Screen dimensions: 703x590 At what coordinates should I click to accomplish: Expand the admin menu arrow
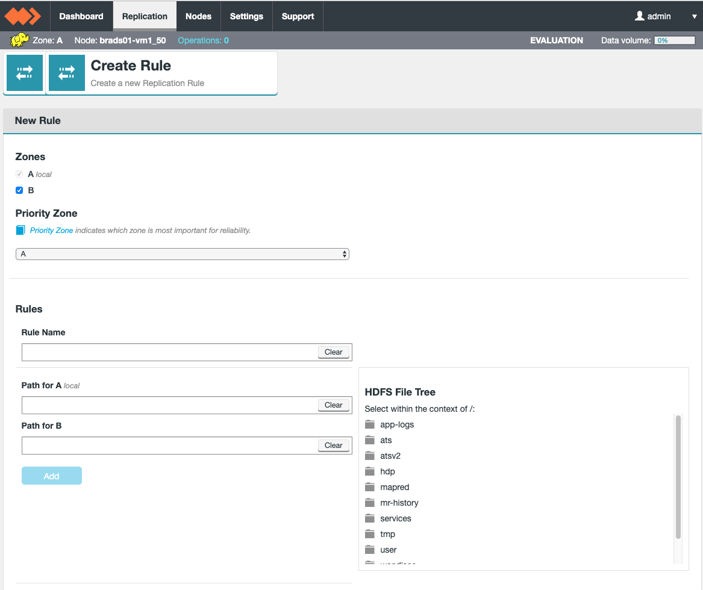click(x=694, y=17)
